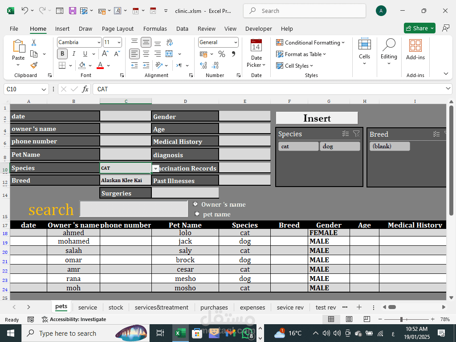456x342 pixels.
Task: Switch to Page Break Preview in status bar
Action: (367, 319)
